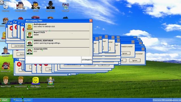Click the AMOGUS user's avatar in Messenger

click(x=29, y=43)
